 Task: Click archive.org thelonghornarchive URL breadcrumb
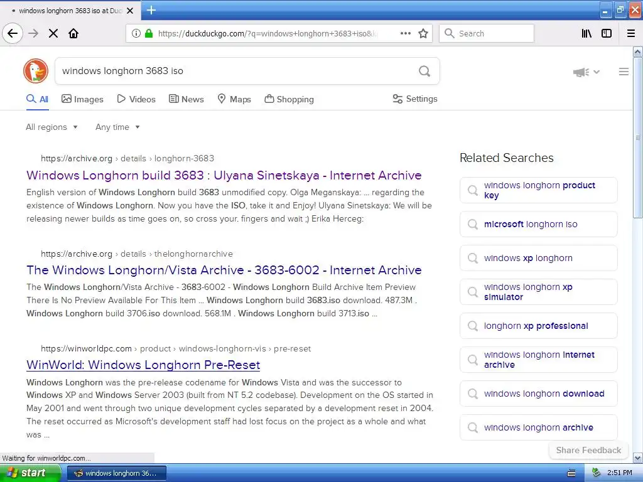136,254
